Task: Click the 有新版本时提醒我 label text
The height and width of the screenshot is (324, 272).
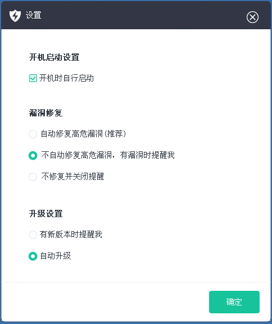Action: tap(71, 235)
